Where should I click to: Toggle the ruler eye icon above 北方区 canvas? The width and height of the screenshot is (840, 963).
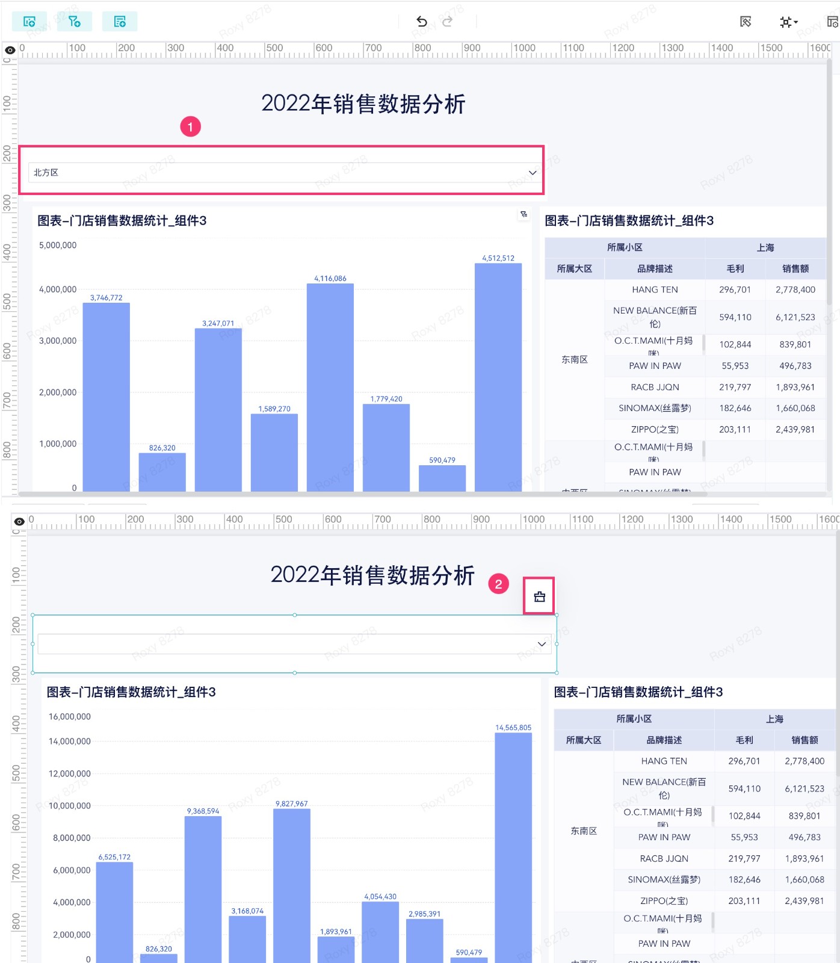pos(10,50)
